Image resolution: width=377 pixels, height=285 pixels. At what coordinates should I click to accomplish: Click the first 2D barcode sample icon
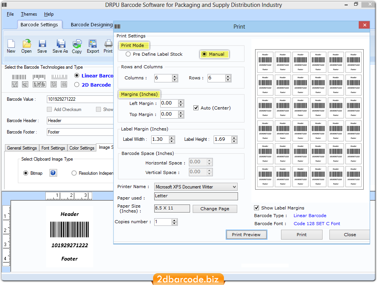[15, 84]
